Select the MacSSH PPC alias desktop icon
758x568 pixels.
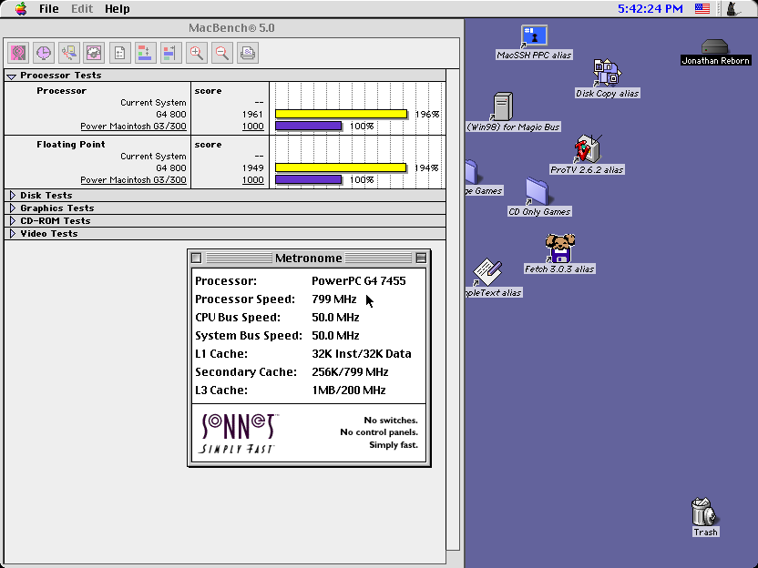[534, 36]
